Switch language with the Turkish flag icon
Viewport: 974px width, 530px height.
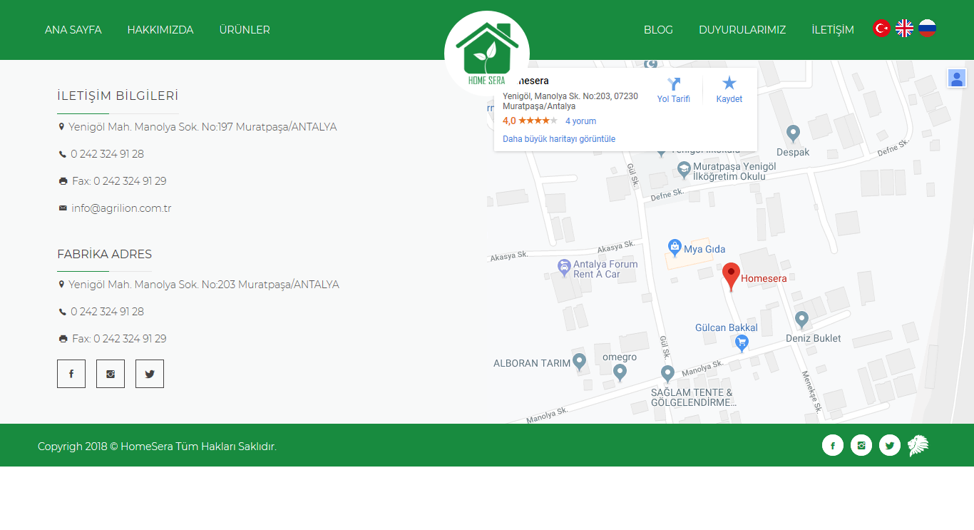point(881,29)
